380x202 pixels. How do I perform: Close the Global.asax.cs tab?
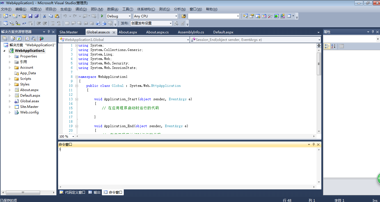point(114,32)
